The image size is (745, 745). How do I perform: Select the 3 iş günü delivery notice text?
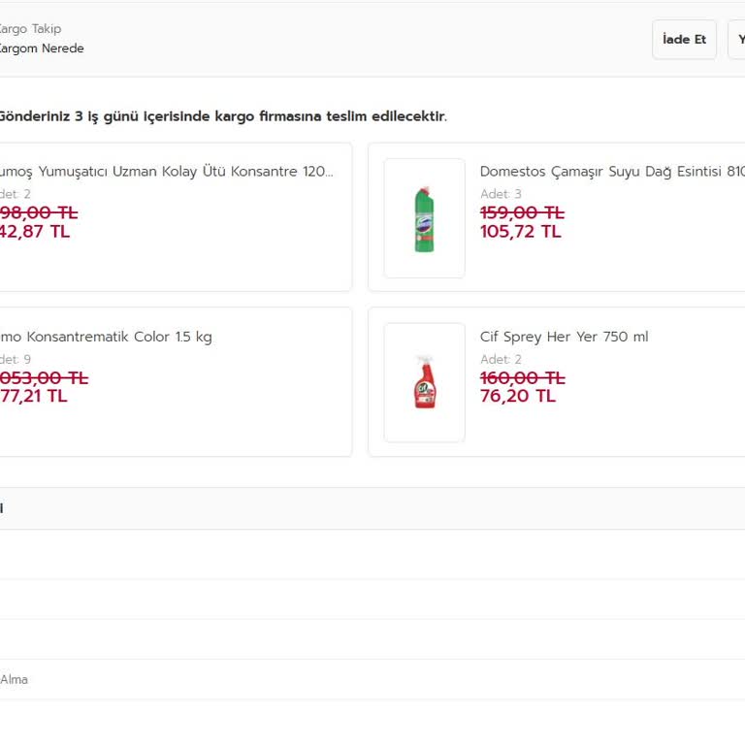pyautogui.click(x=223, y=116)
